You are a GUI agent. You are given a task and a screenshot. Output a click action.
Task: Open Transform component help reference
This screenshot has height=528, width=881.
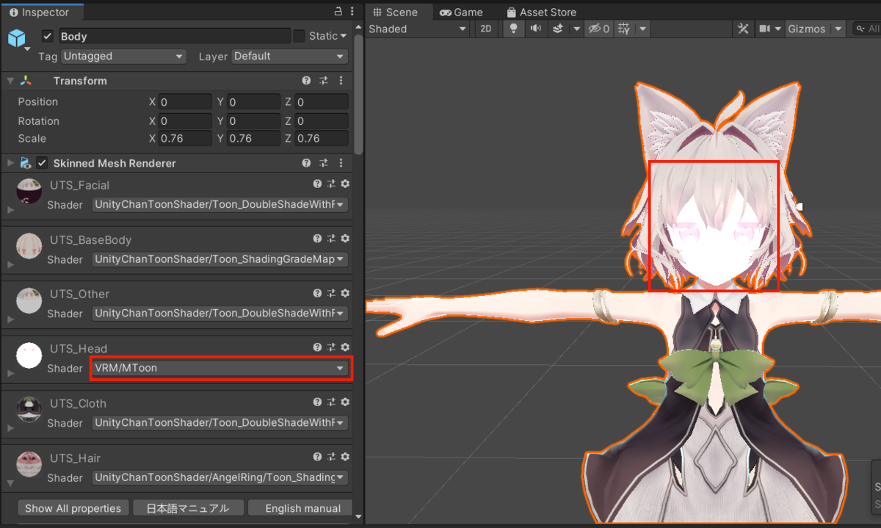click(306, 81)
